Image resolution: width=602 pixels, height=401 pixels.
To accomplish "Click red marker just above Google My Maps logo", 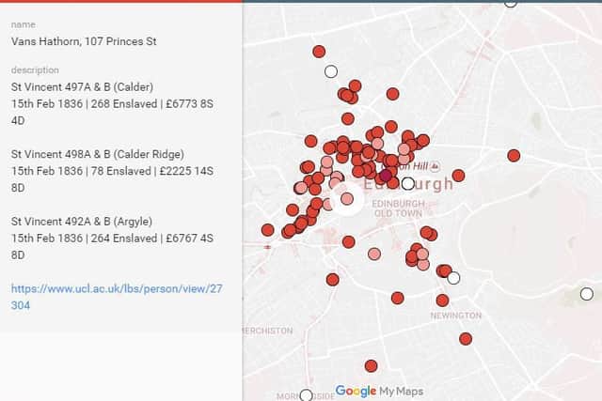I will point(371,366).
